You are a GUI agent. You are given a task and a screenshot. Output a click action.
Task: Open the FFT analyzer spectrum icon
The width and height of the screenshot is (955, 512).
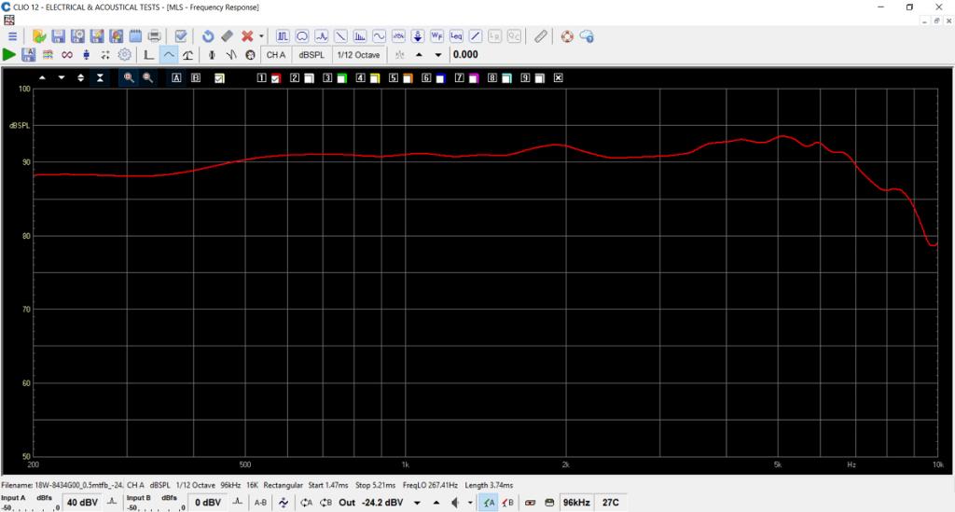pyautogui.click(x=360, y=36)
